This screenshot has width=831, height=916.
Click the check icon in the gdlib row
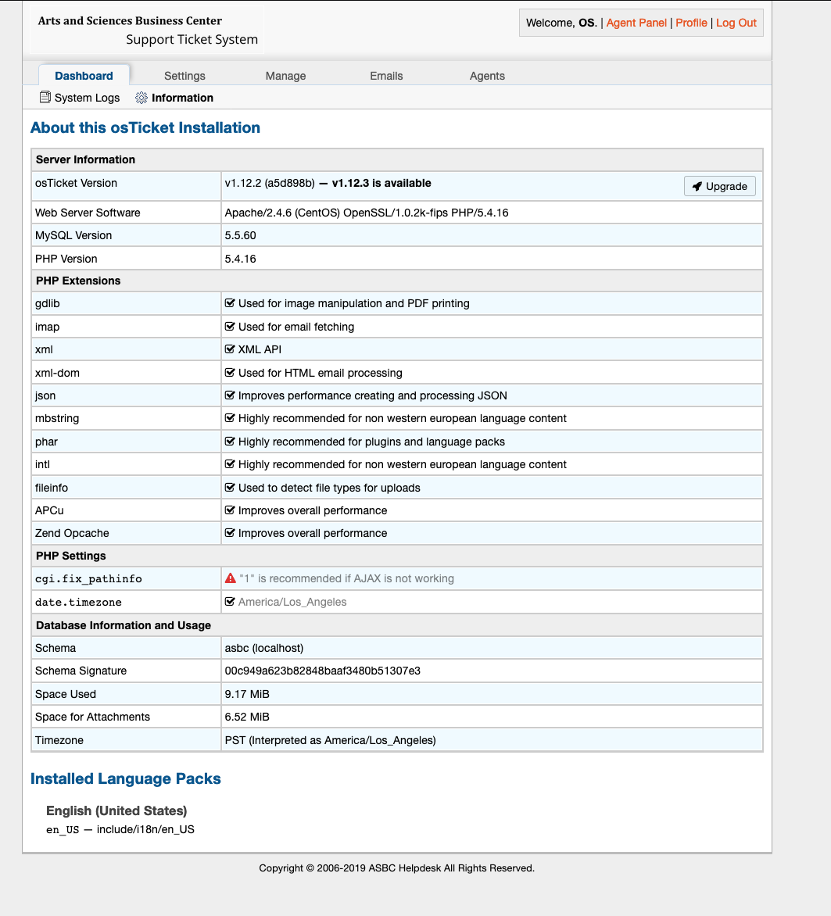point(231,303)
